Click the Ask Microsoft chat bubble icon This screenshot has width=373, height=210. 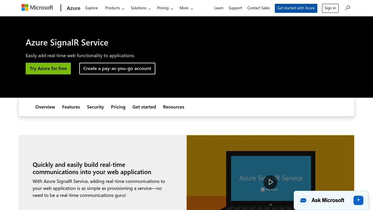coord(303,200)
